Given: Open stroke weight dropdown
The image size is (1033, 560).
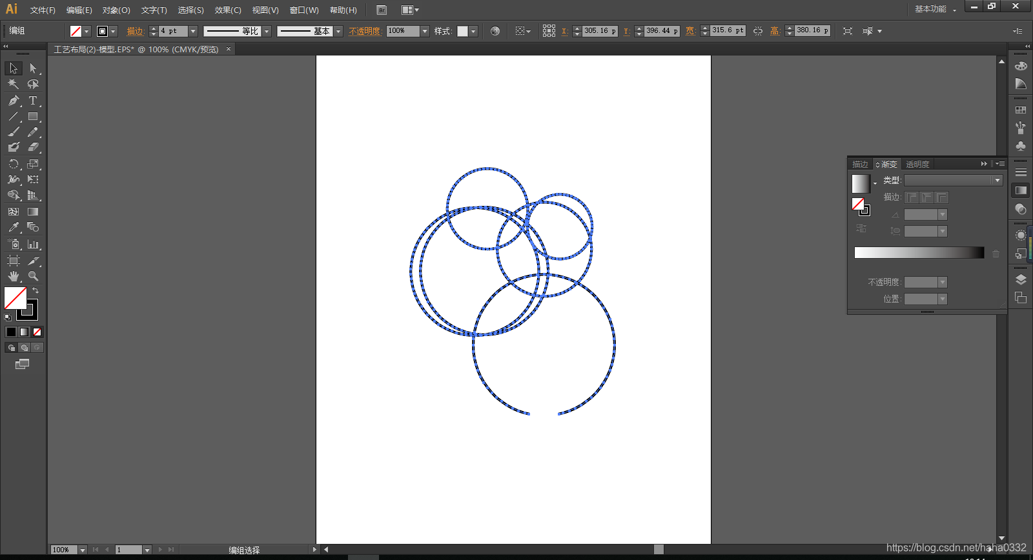Looking at the screenshot, I should (192, 31).
